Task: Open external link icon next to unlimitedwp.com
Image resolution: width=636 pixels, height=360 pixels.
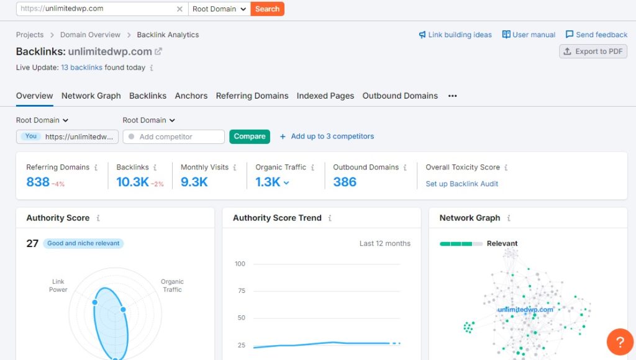Action: [158, 52]
